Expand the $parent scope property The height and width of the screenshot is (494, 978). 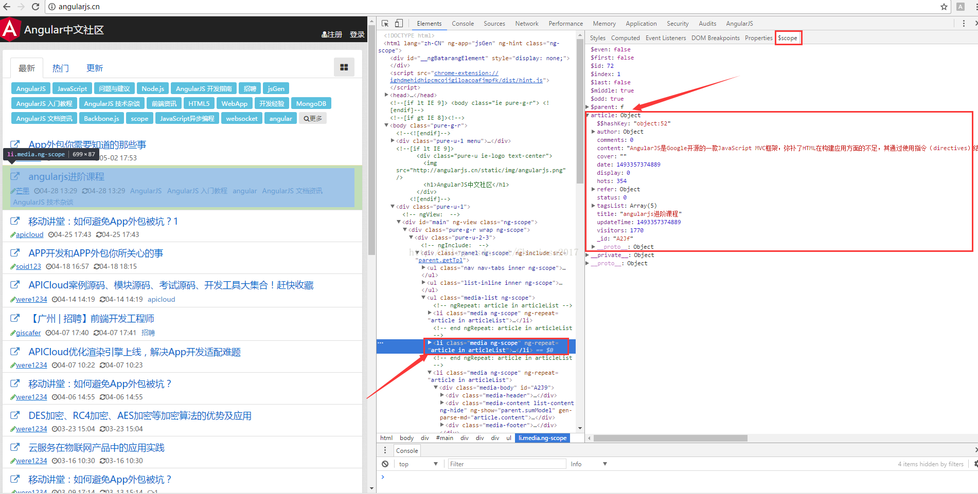pos(588,107)
